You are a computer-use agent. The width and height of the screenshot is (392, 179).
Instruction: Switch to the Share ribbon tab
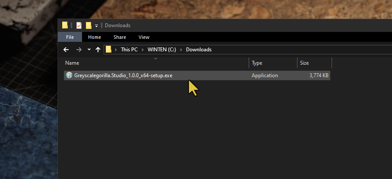pyautogui.click(x=120, y=37)
